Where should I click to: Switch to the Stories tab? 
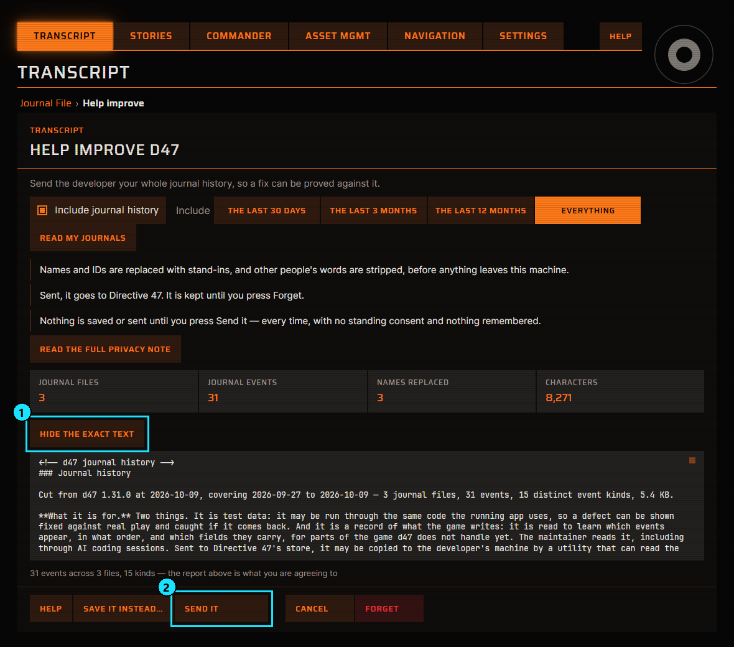151,36
